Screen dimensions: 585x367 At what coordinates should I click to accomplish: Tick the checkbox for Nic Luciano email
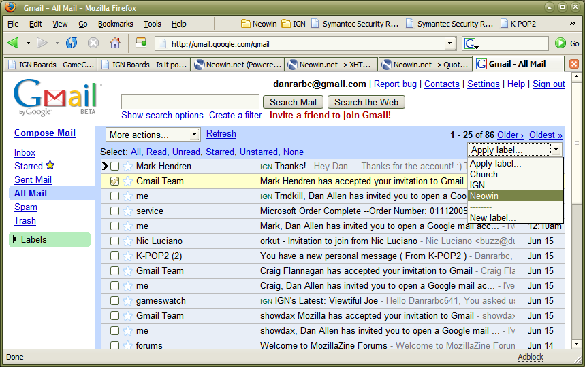point(114,241)
